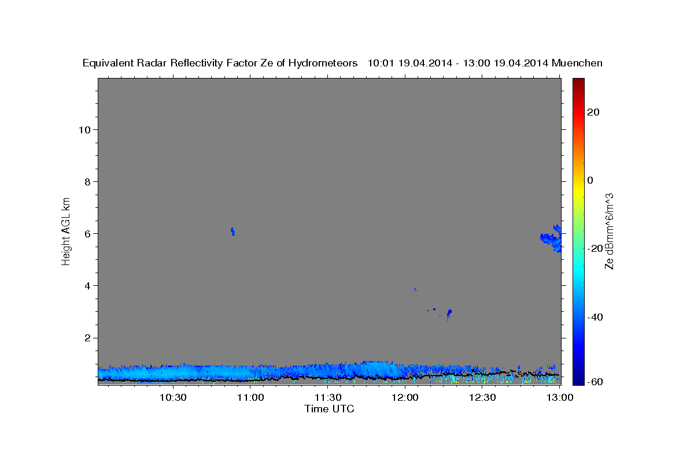The height and width of the screenshot is (462, 694).
Task: Click the height tick label '10'
Action: 84,129
